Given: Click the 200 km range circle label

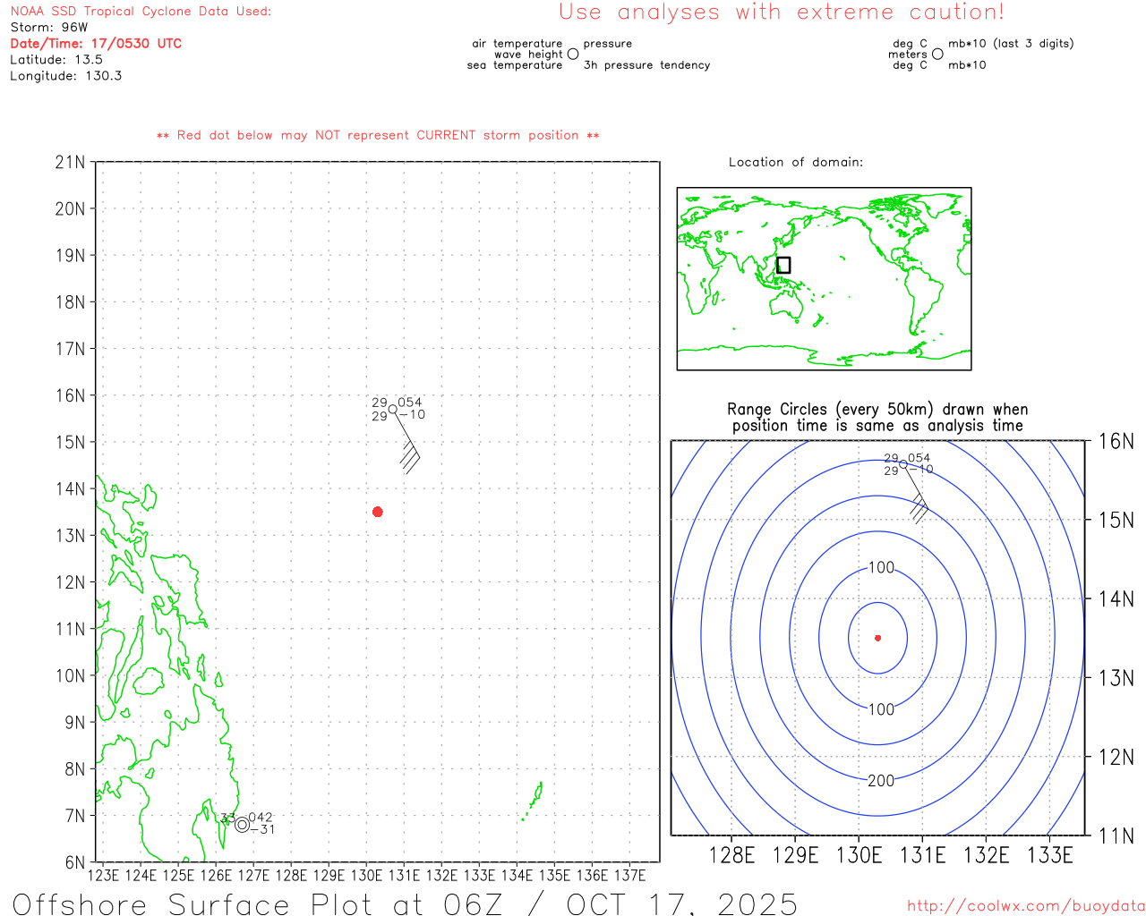Looking at the screenshot, I should click(x=881, y=781).
